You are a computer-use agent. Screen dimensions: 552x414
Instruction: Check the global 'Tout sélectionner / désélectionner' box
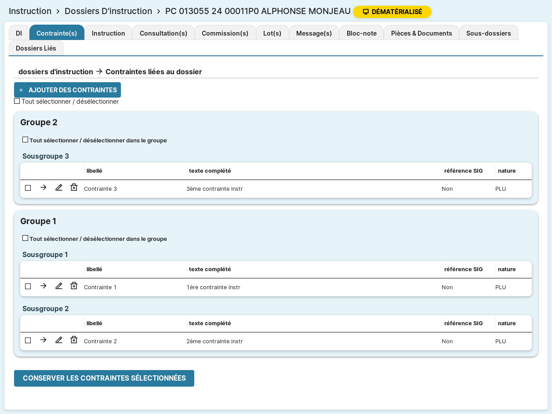tap(17, 101)
